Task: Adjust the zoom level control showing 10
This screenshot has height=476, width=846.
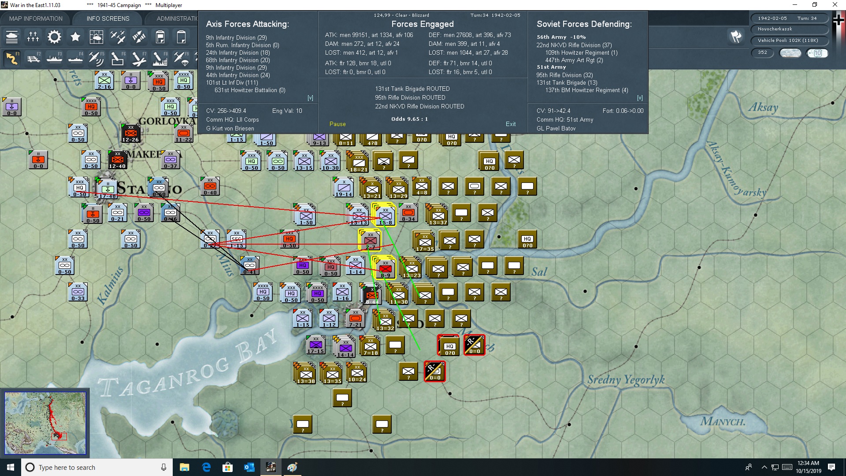Action: point(818,52)
